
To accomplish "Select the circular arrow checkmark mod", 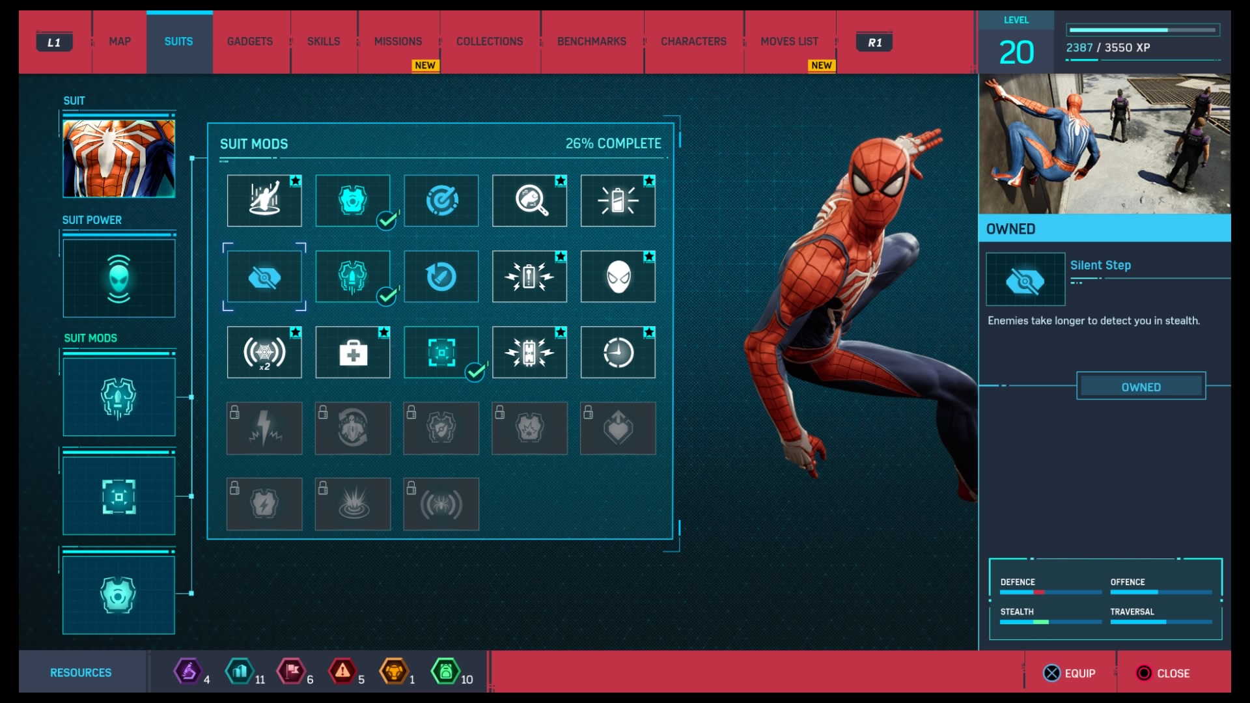I will pyautogui.click(x=441, y=277).
